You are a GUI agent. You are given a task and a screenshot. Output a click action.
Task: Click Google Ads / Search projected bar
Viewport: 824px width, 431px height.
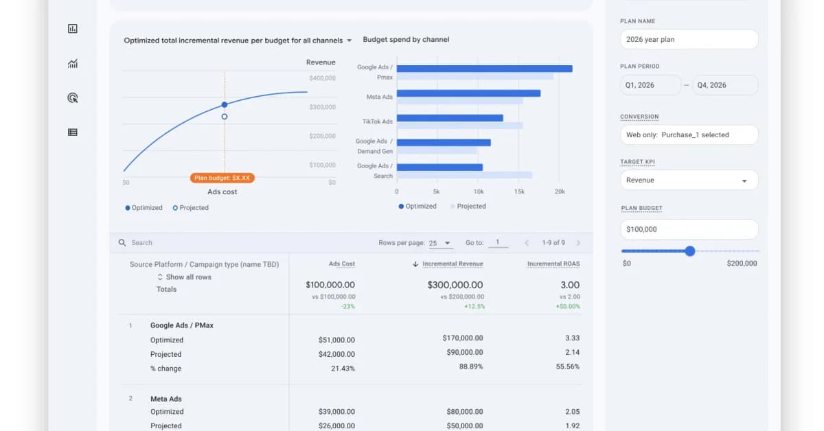point(465,175)
